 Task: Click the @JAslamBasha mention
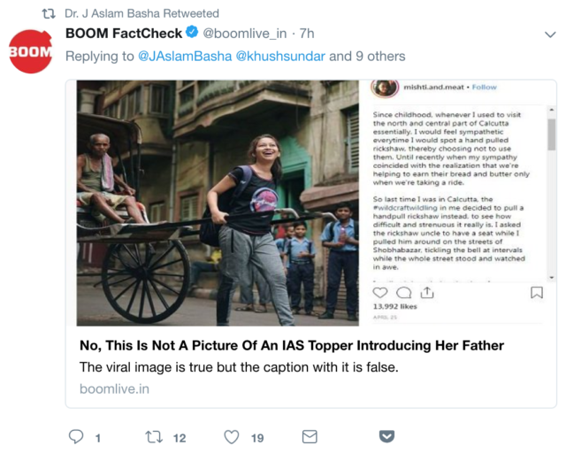(184, 57)
